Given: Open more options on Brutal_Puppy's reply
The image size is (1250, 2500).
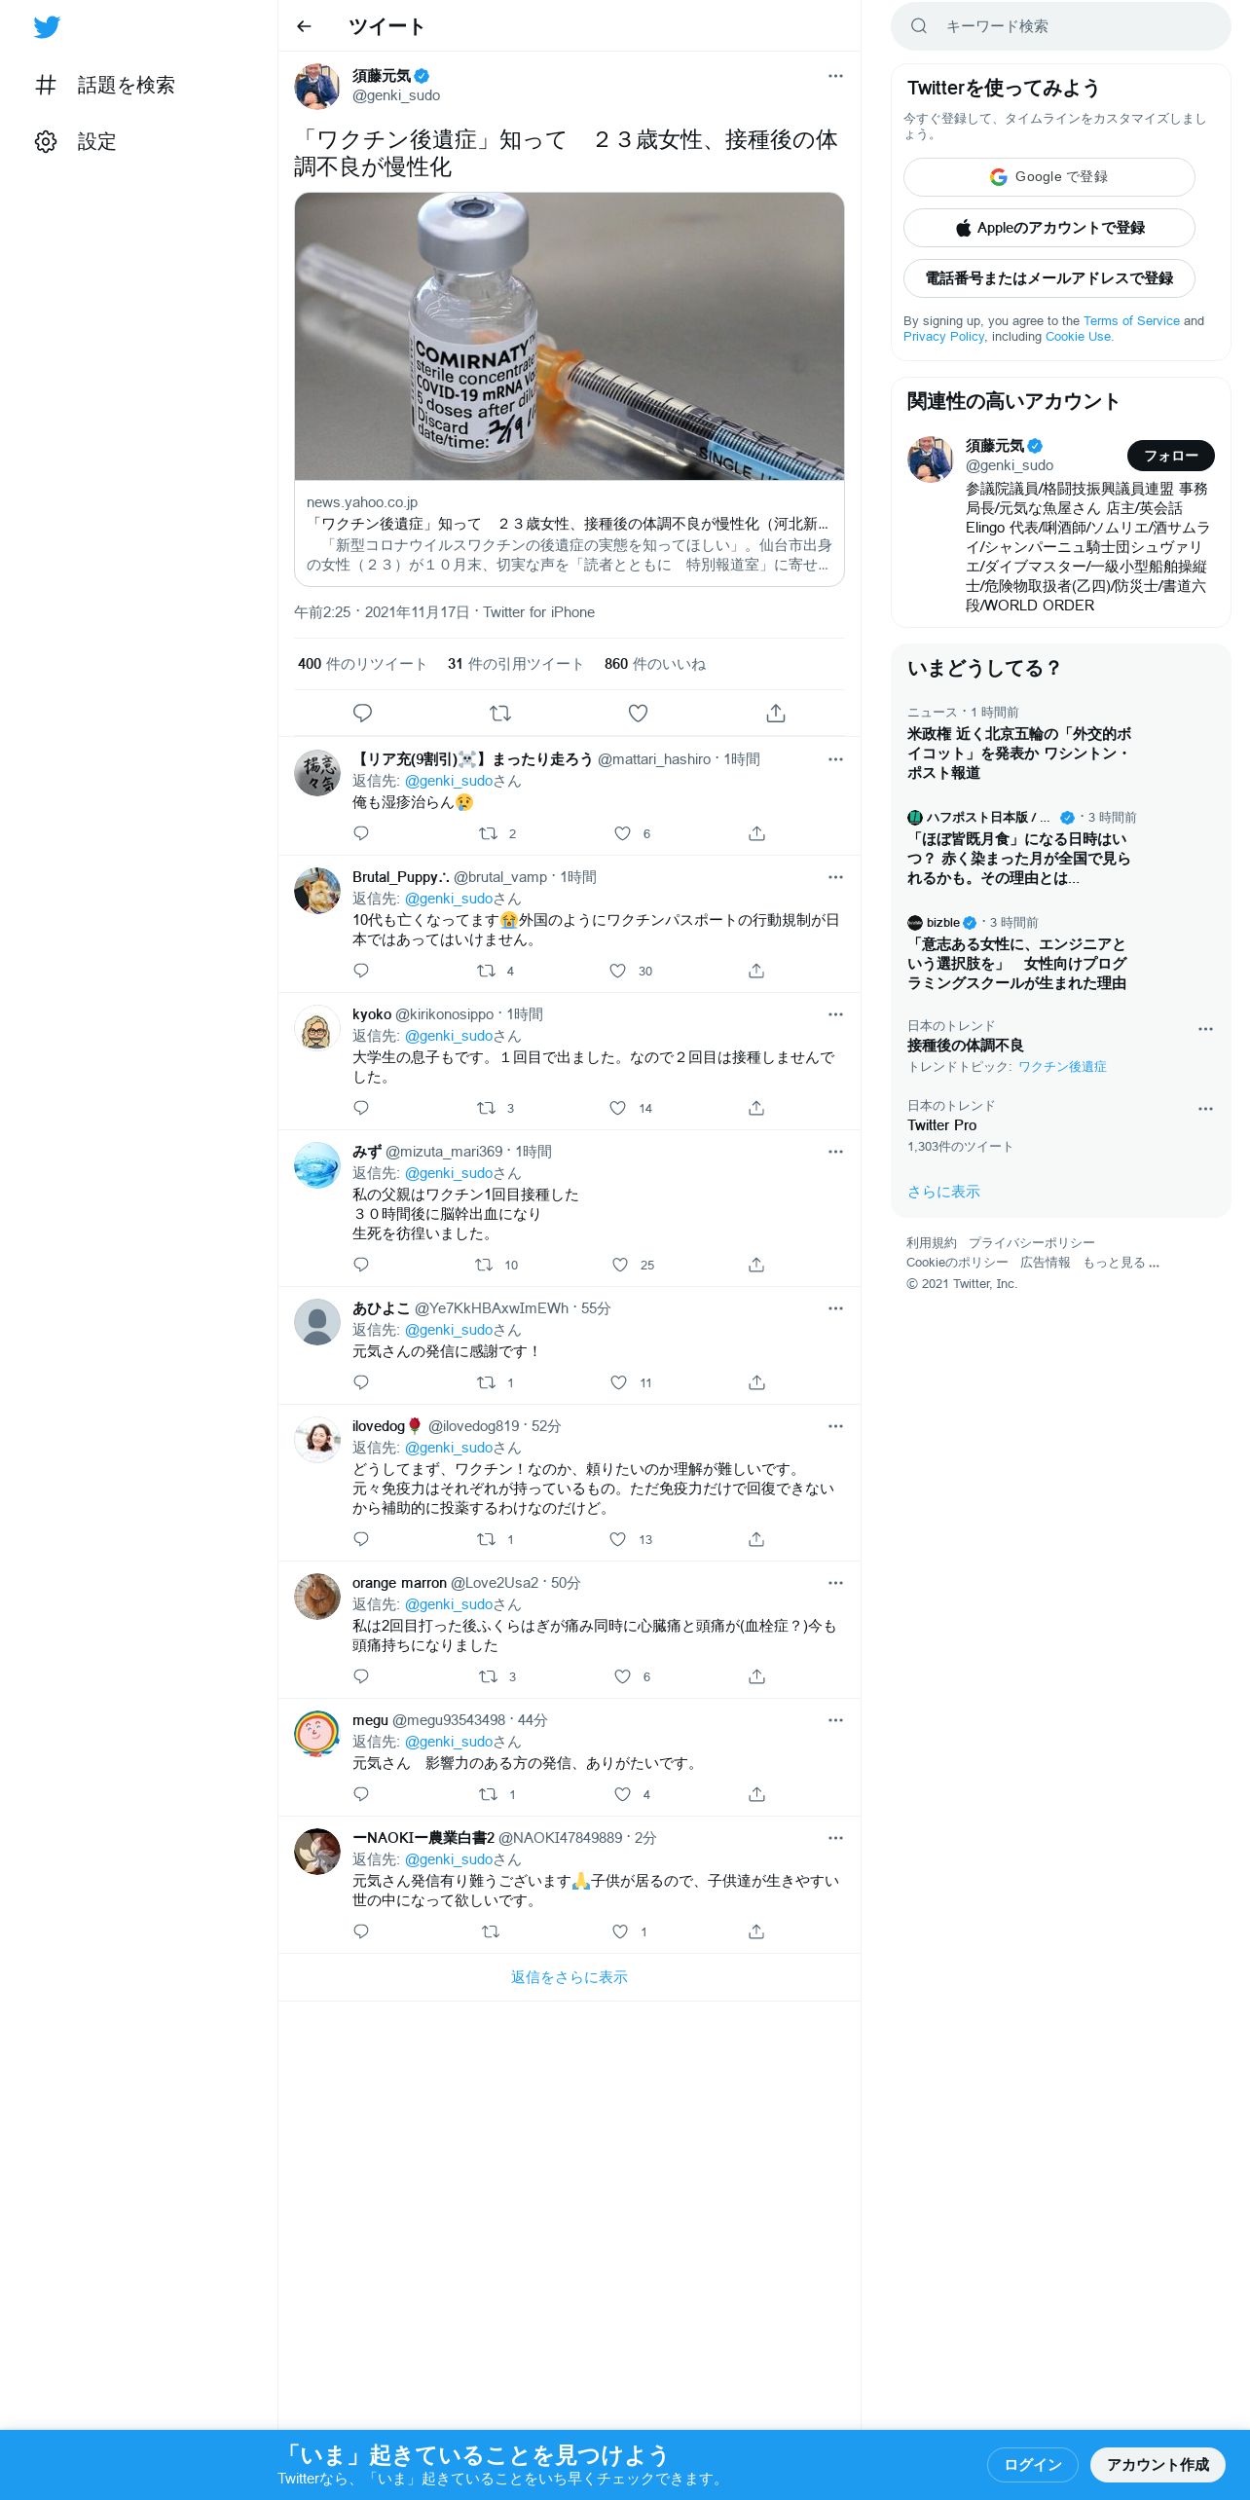Looking at the screenshot, I should tap(835, 877).
